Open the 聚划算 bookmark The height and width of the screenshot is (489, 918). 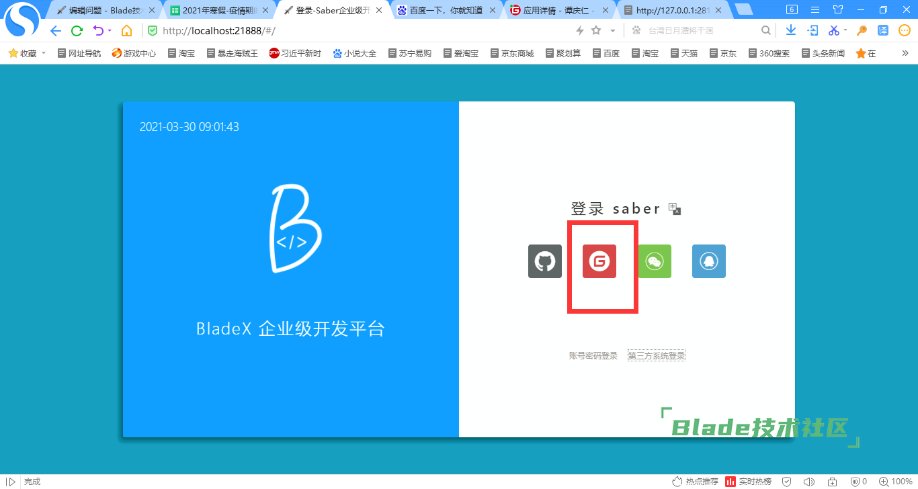tap(563, 53)
